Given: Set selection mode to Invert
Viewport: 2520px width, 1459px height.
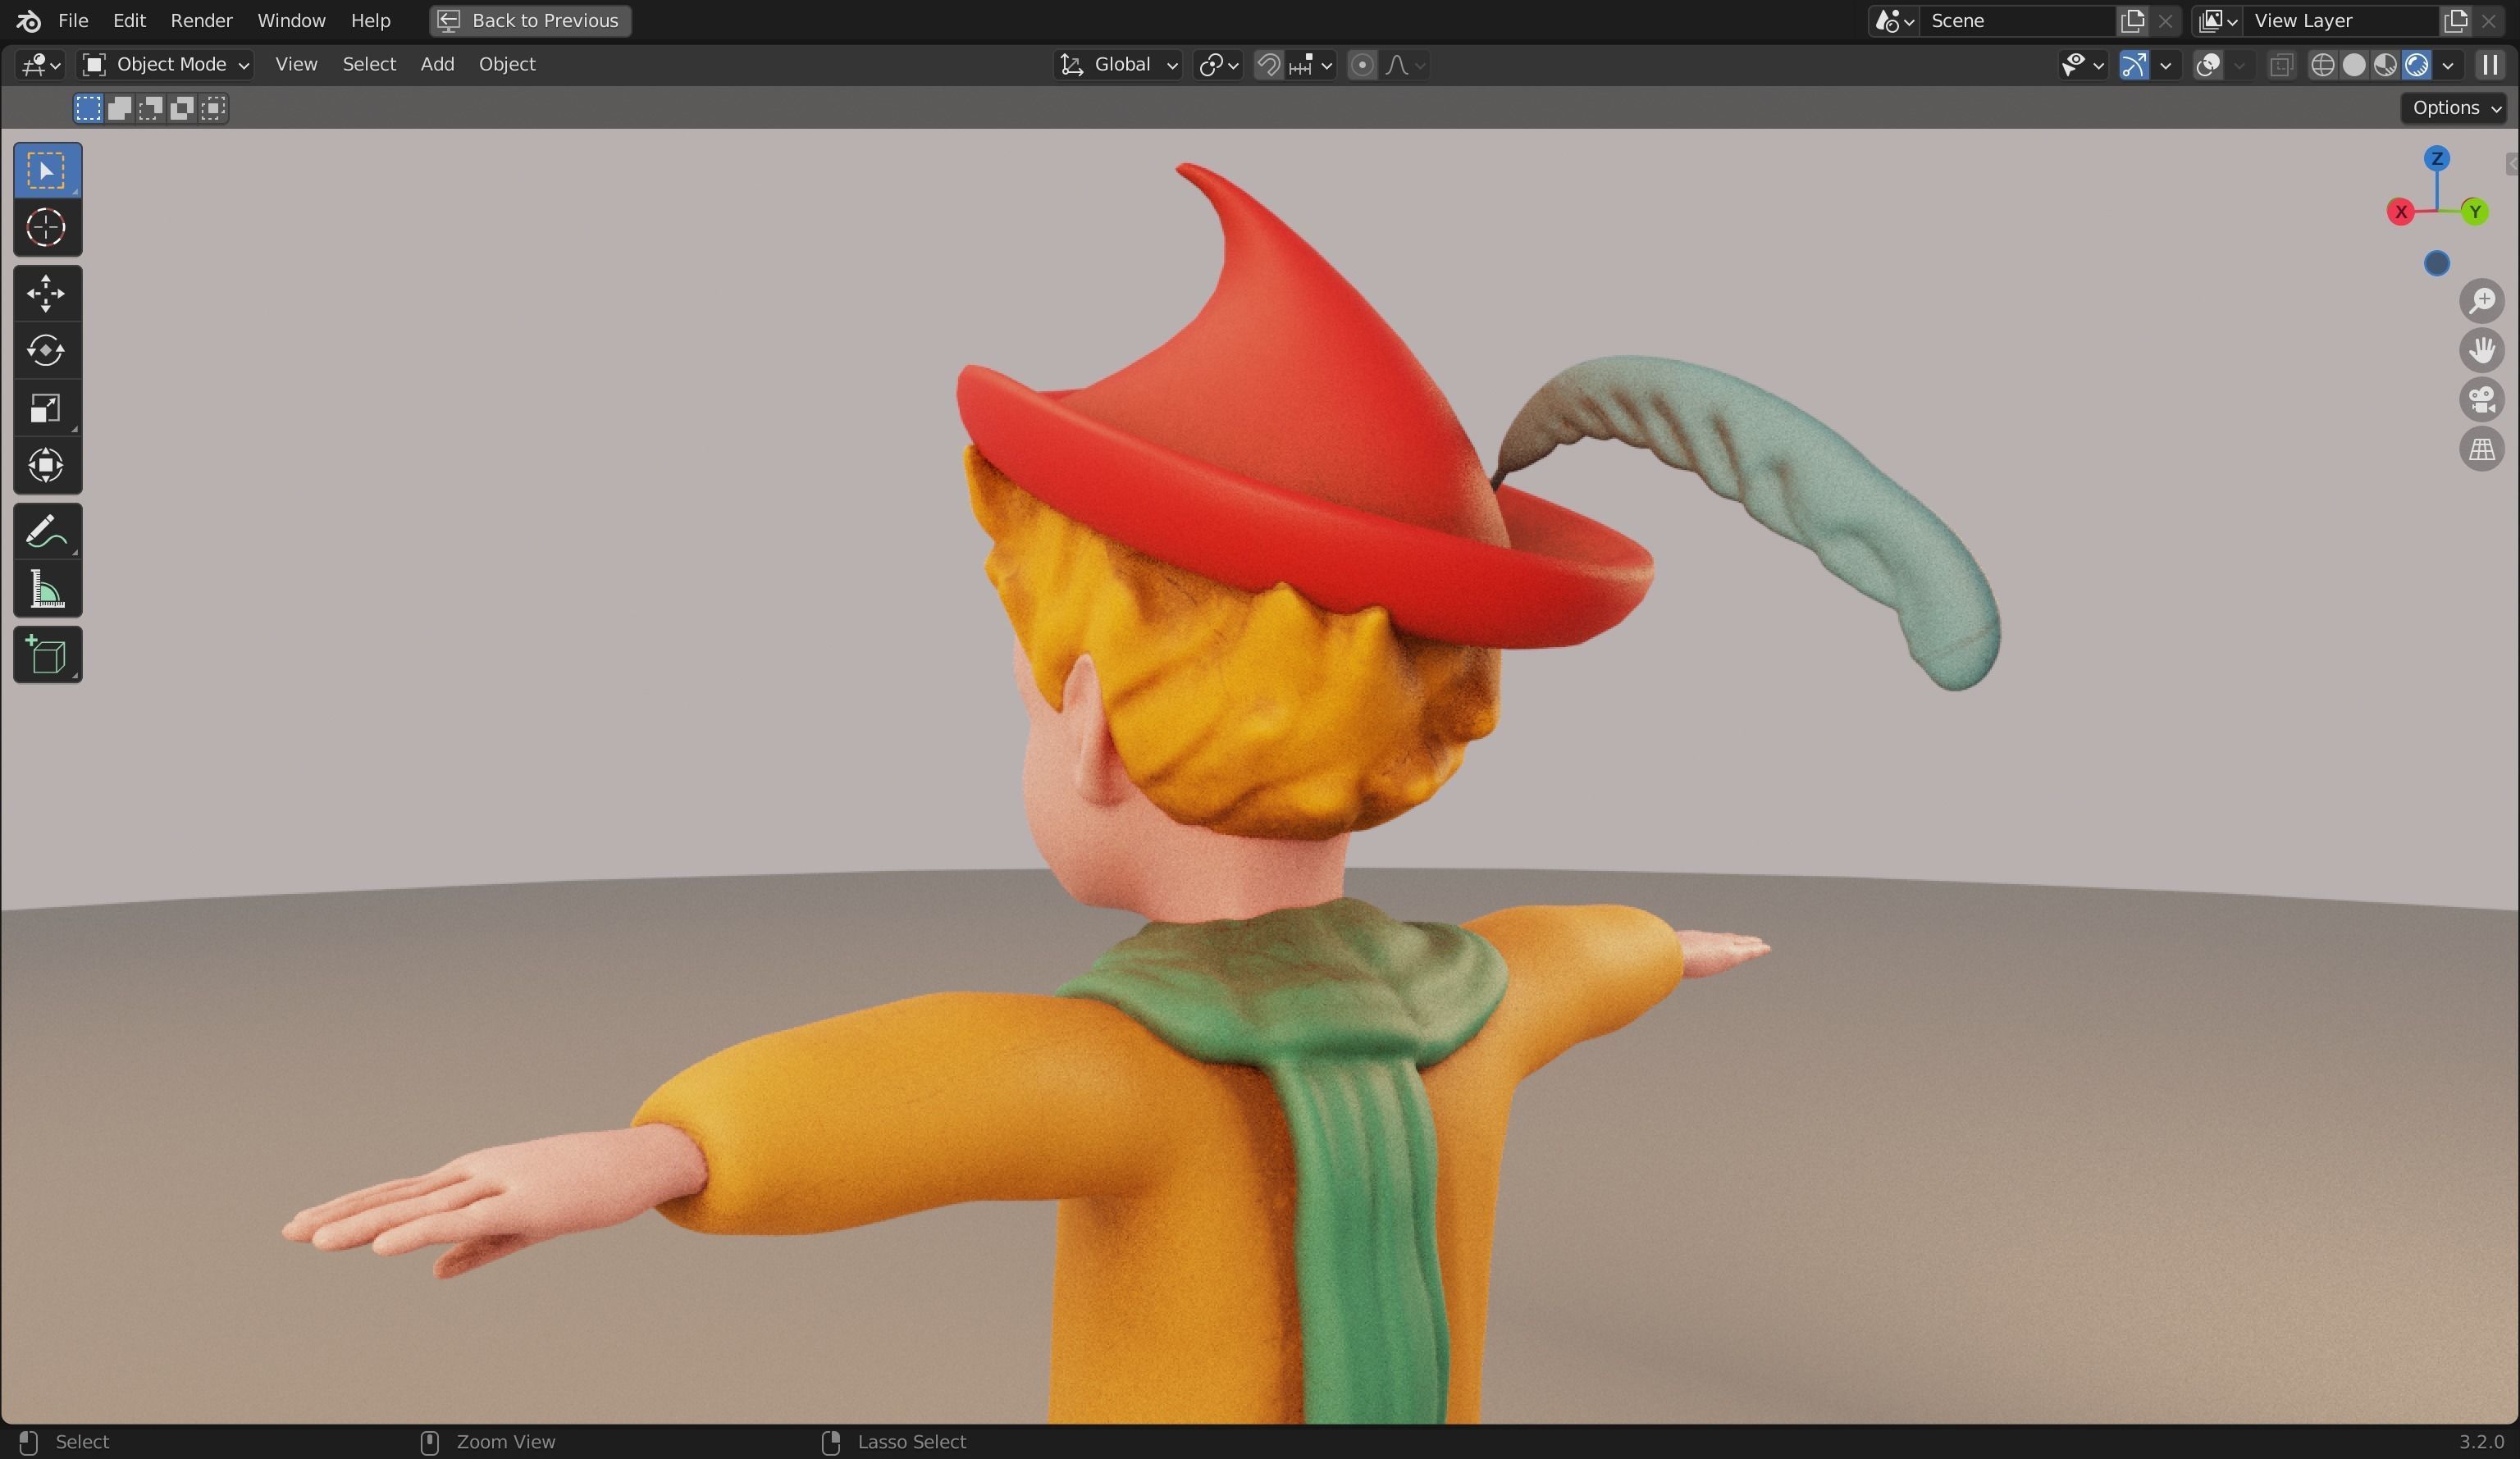Looking at the screenshot, I should [181, 108].
